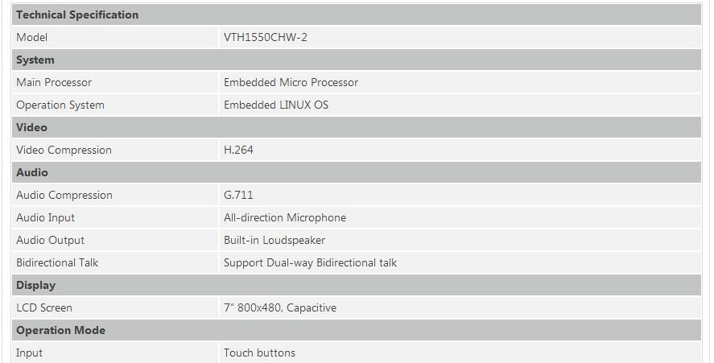Select the model number VTH1550CHW-2
The image size is (714, 363).
coord(265,37)
